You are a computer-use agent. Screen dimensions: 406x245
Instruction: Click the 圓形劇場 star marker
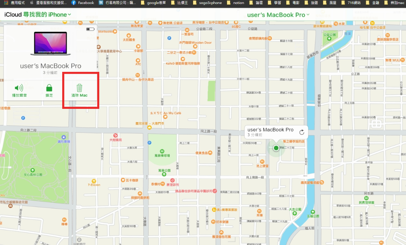(64, 137)
